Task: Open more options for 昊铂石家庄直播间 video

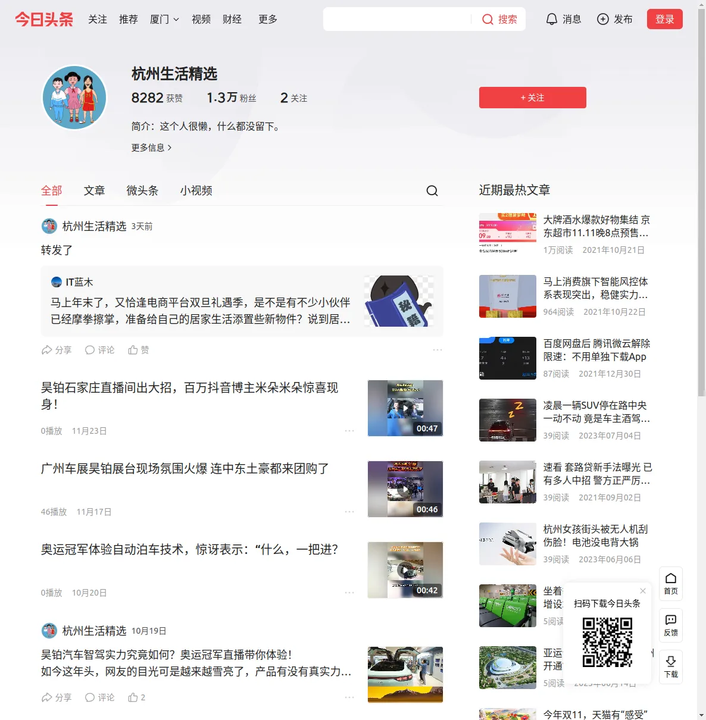Action: (349, 431)
